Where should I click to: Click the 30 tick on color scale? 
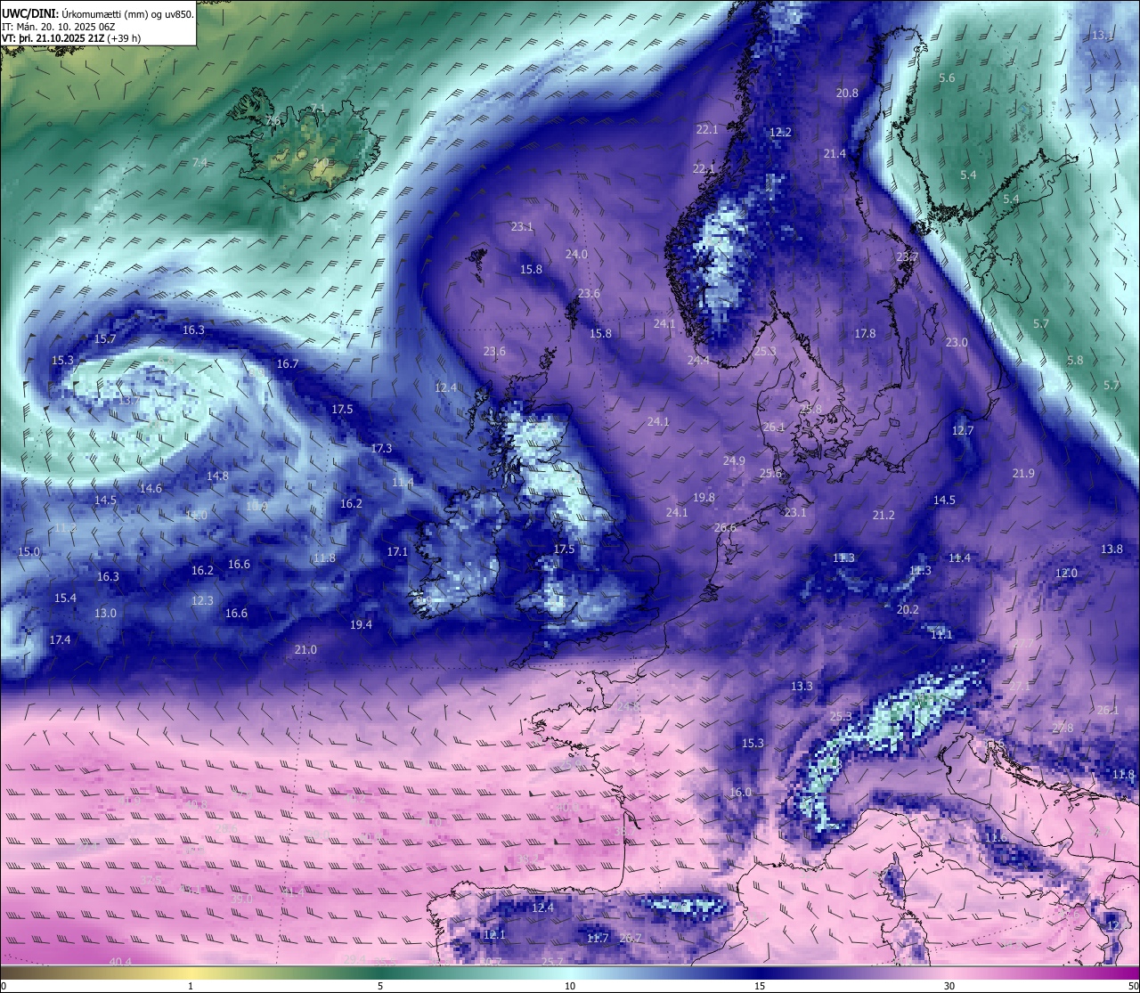pos(949,985)
